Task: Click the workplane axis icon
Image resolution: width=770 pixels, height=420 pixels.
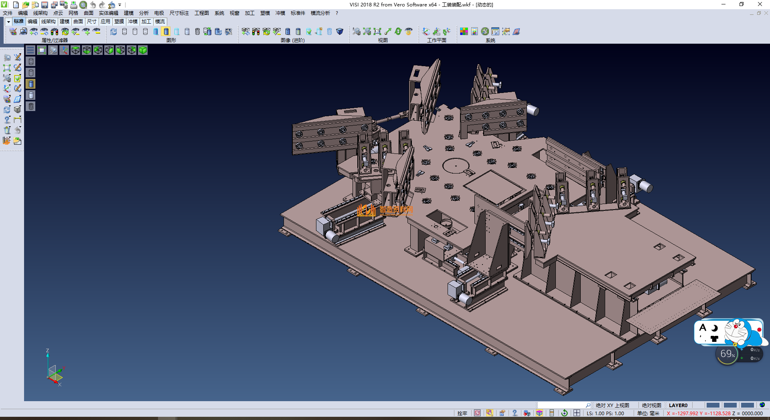Action: 426,31
